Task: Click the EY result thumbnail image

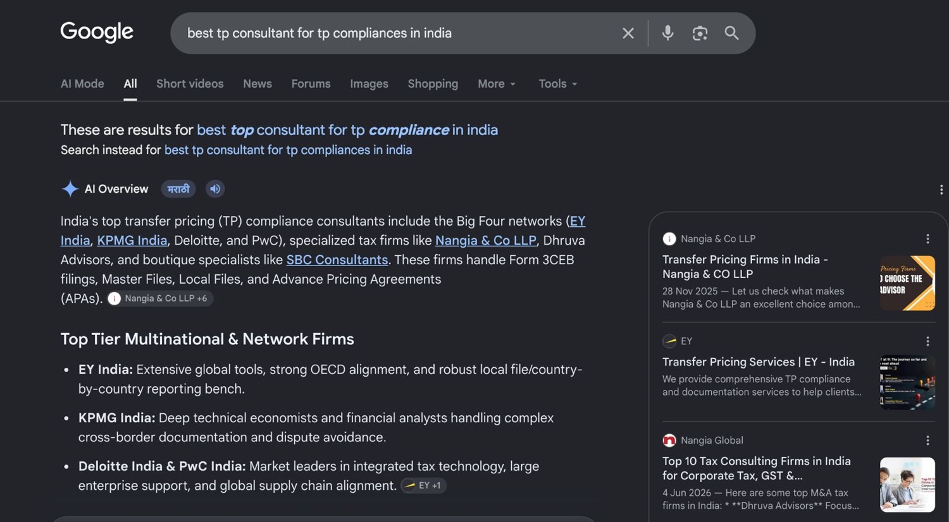Action: tap(907, 382)
